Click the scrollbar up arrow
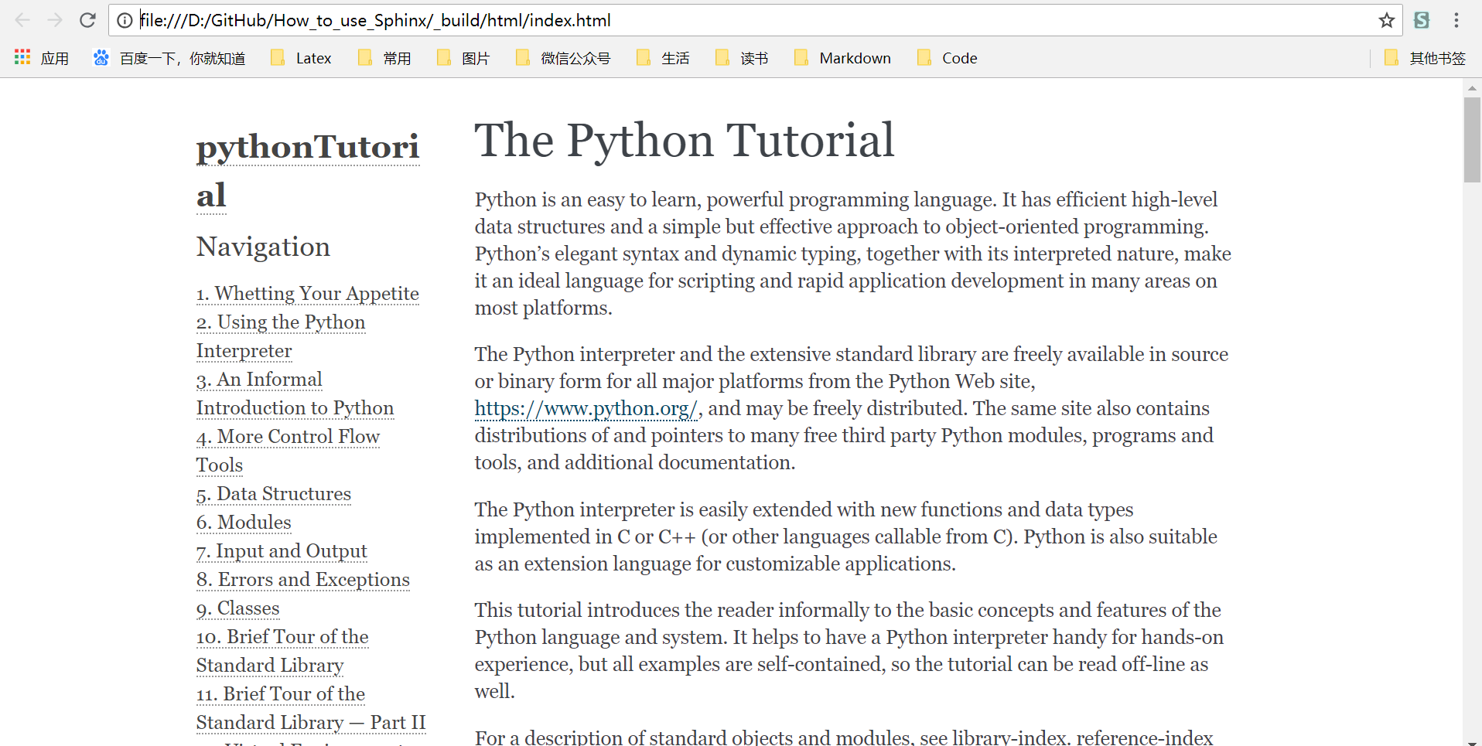 (x=1472, y=87)
